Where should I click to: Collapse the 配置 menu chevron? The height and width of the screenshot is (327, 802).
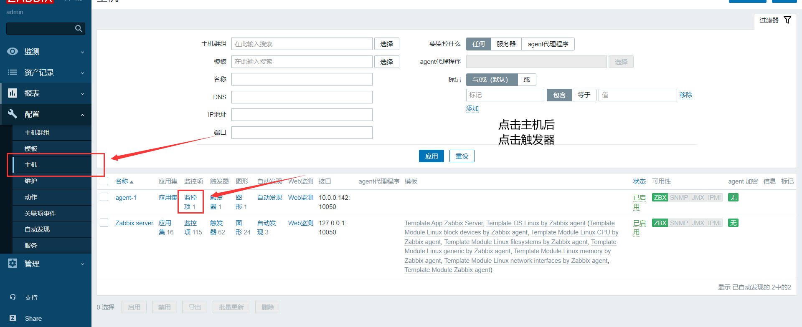click(82, 115)
